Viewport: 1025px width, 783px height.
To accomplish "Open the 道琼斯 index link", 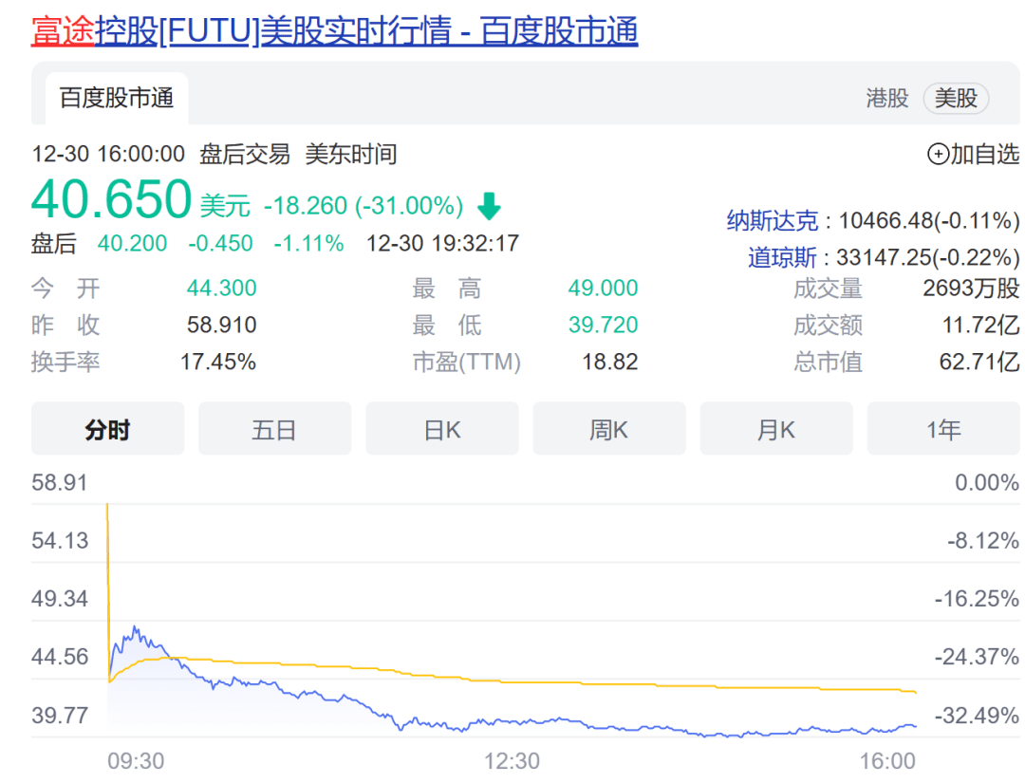I will pos(782,257).
